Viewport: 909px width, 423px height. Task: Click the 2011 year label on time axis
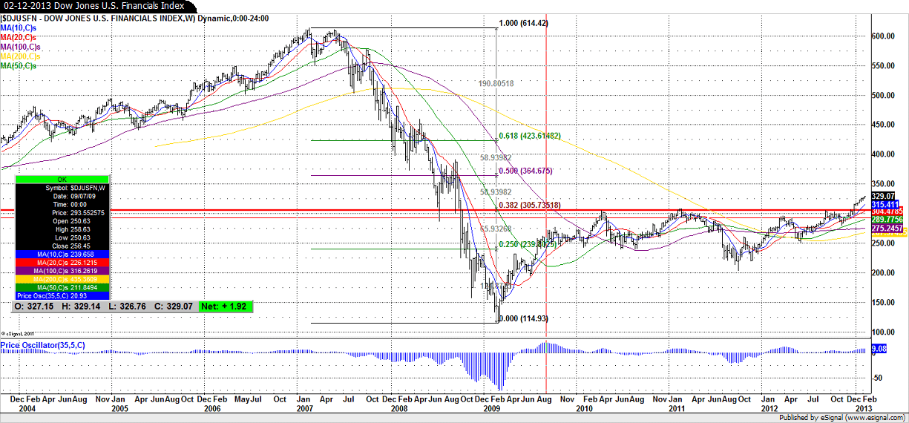pyautogui.click(x=677, y=409)
